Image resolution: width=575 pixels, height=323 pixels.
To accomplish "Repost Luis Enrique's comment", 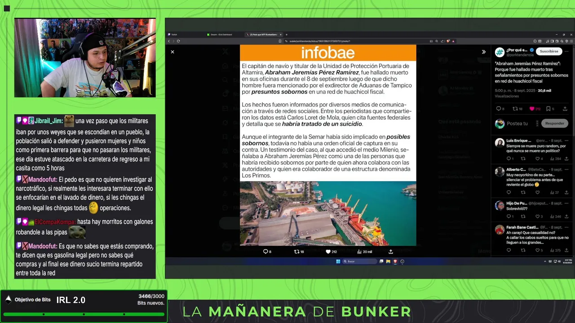I will [523, 158].
